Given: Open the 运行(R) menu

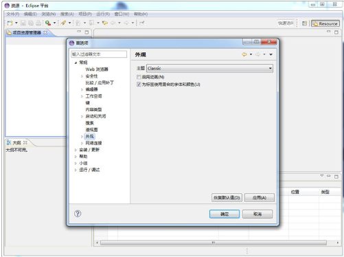Looking at the screenshot, I should pos(103,14).
